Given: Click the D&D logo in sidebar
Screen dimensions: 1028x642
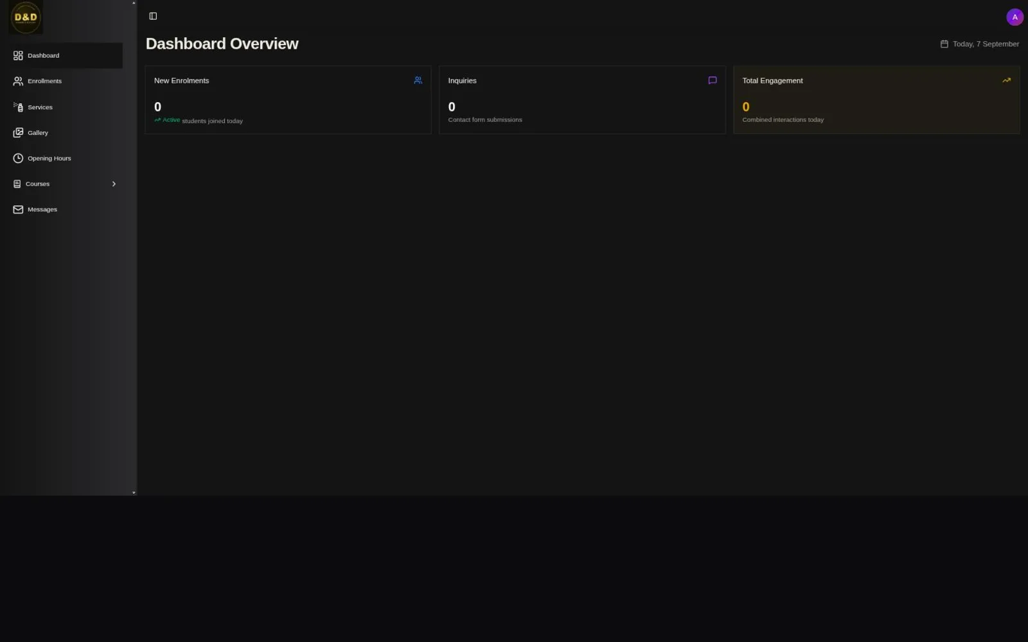Looking at the screenshot, I should (26, 17).
